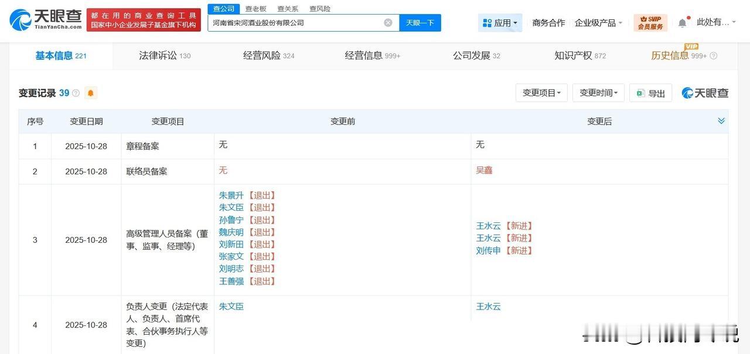Expand table with blue double-chevron icon

(721, 121)
